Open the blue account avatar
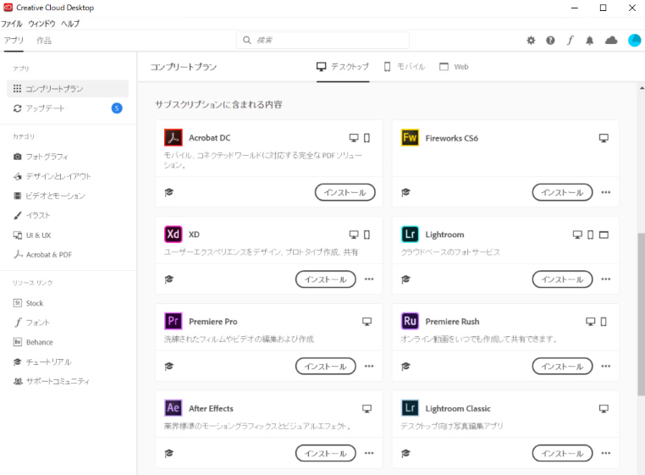Screen dimensions: 645x475 pyautogui.click(x=634, y=41)
